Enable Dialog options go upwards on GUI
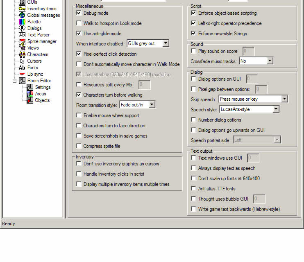 [x=193, y=130]
